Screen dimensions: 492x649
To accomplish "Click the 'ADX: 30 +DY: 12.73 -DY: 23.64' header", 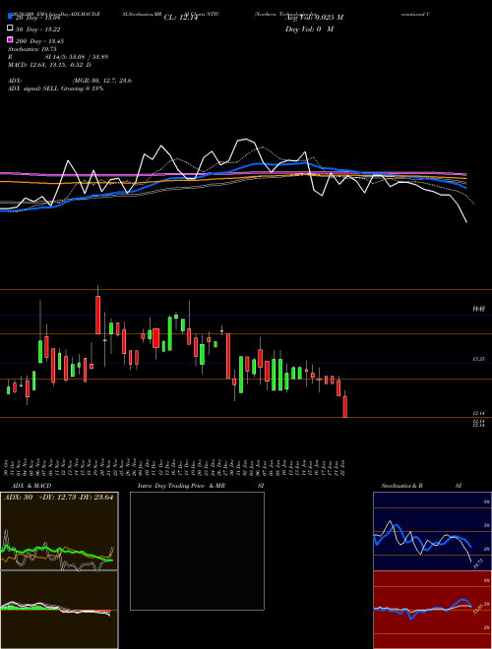I will (58, 498).
